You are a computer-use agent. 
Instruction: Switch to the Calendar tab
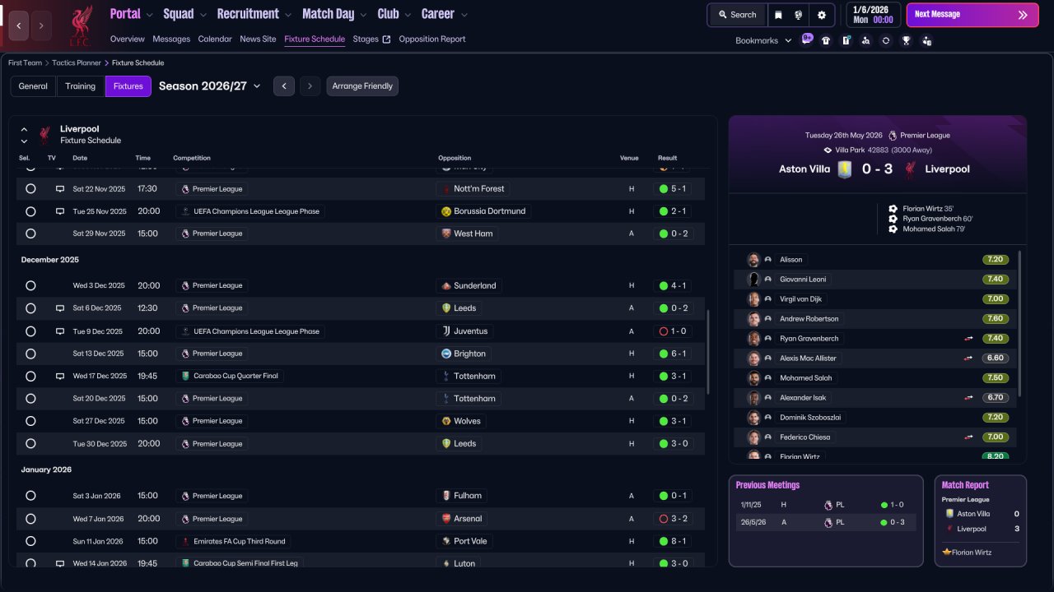[x=215, y=39]
